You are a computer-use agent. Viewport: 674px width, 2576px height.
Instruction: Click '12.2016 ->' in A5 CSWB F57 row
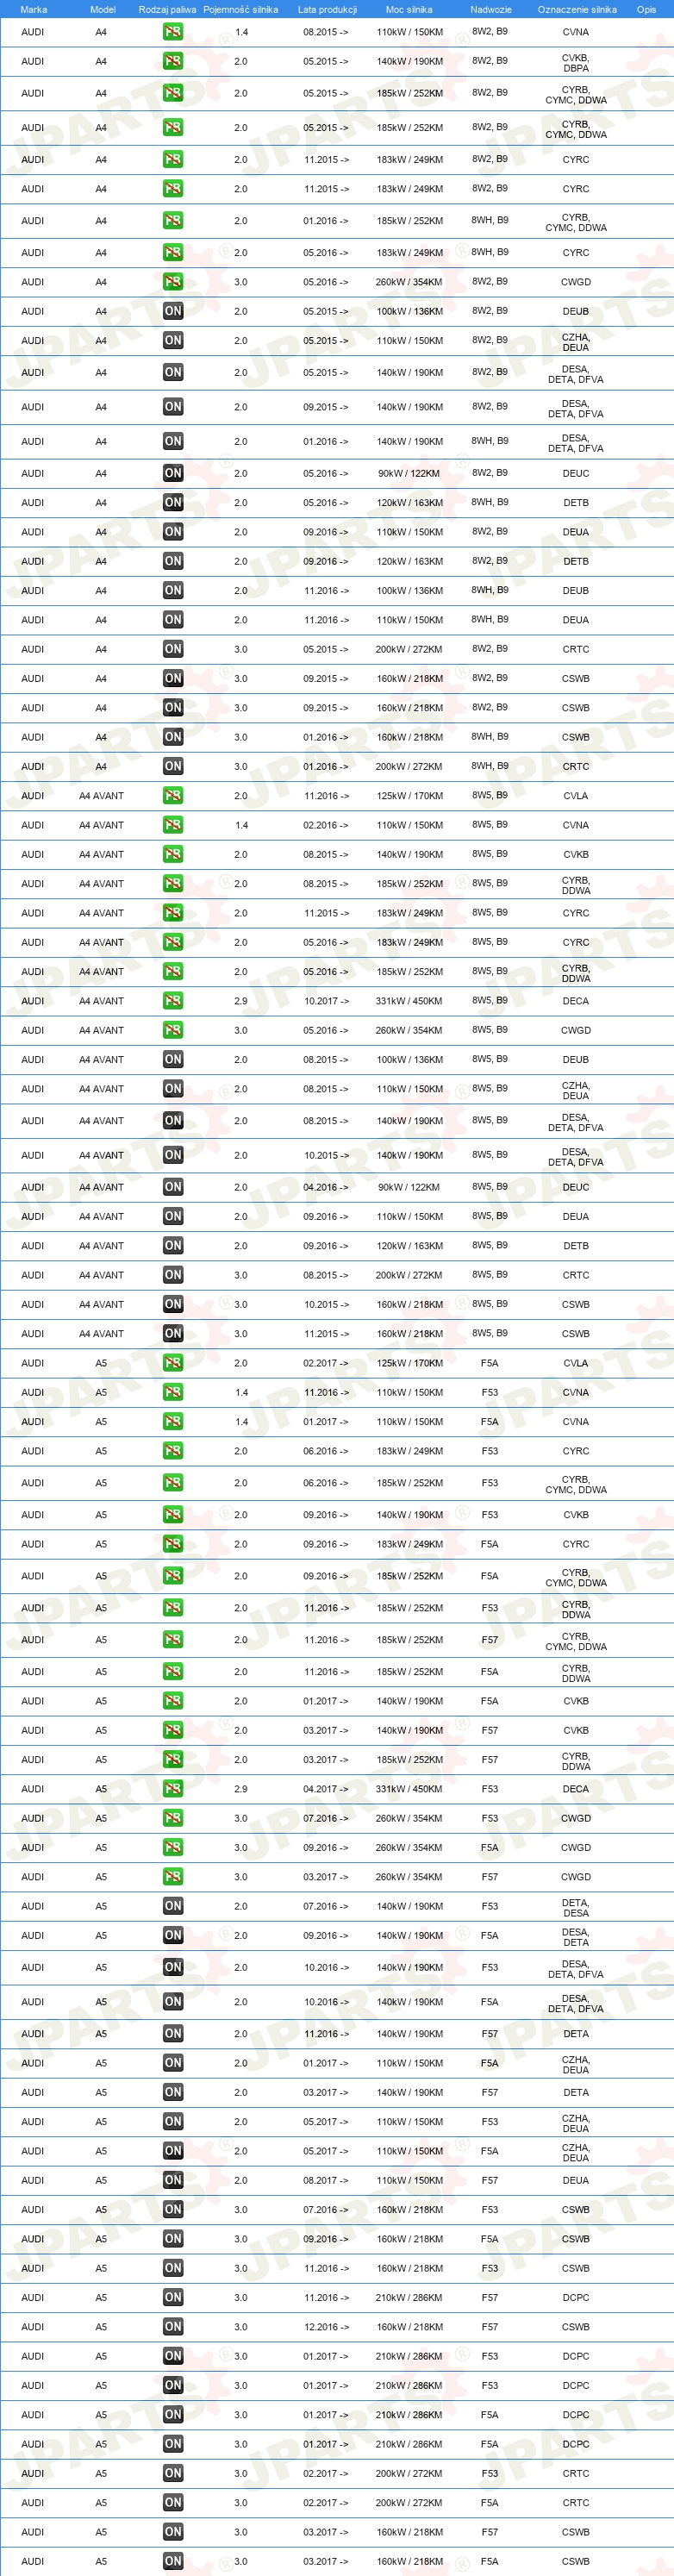(x=327, y=2327)
